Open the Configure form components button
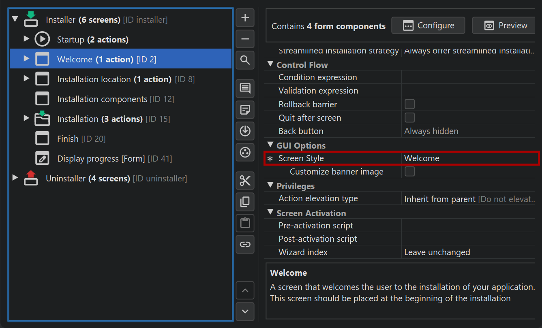The width and height of the screenshot is (542, 328). 428,26
